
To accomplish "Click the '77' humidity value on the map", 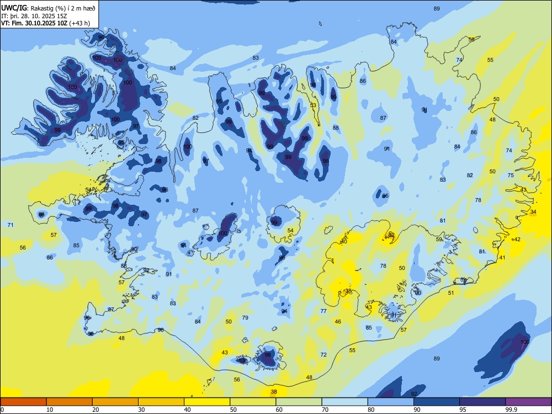I will tap(323, 311).
